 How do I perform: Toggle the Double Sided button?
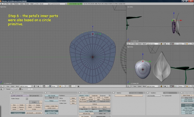coord(51,111)
